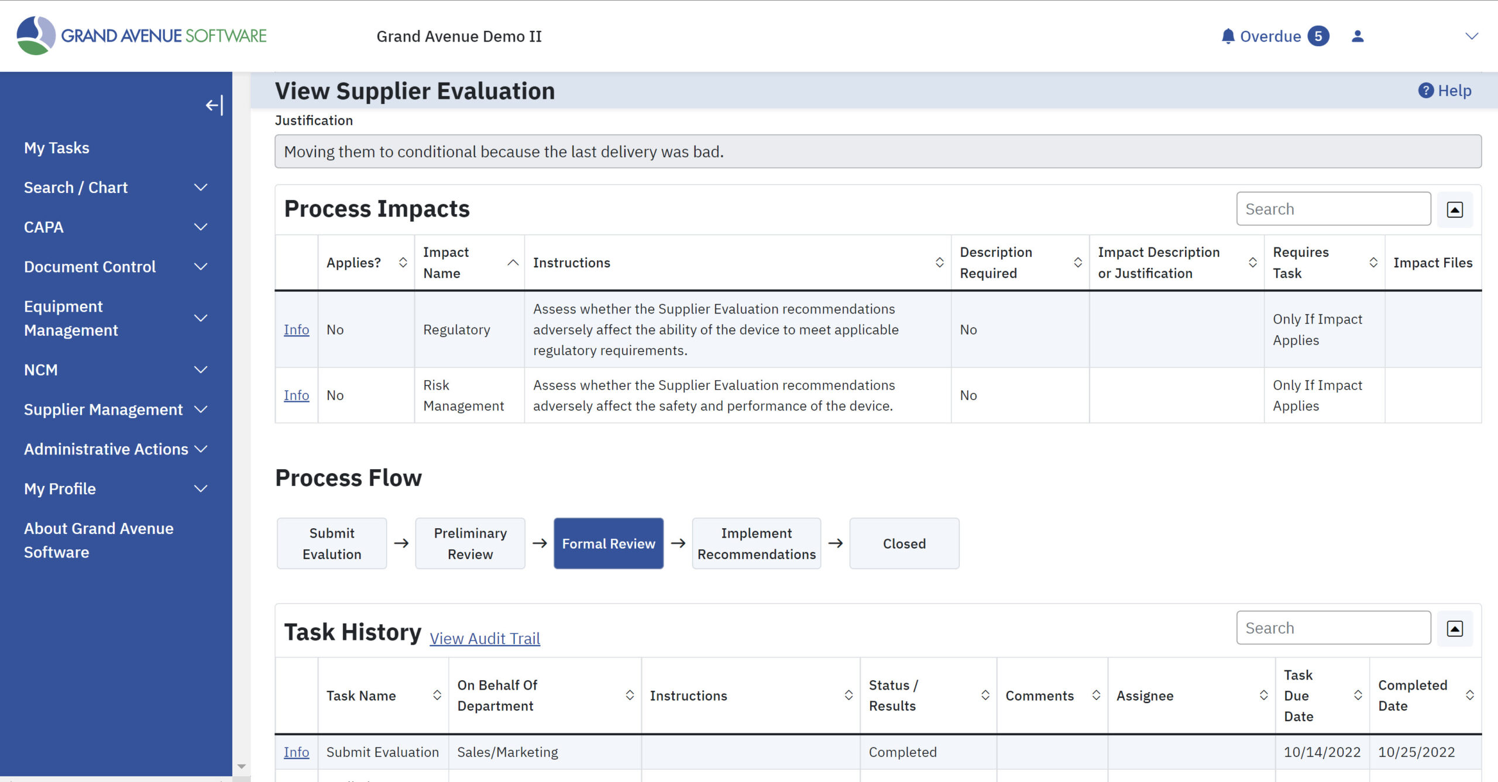Sort by Description Required column
Viewport: 1498px width, 782px height.
coord(1077,263)
